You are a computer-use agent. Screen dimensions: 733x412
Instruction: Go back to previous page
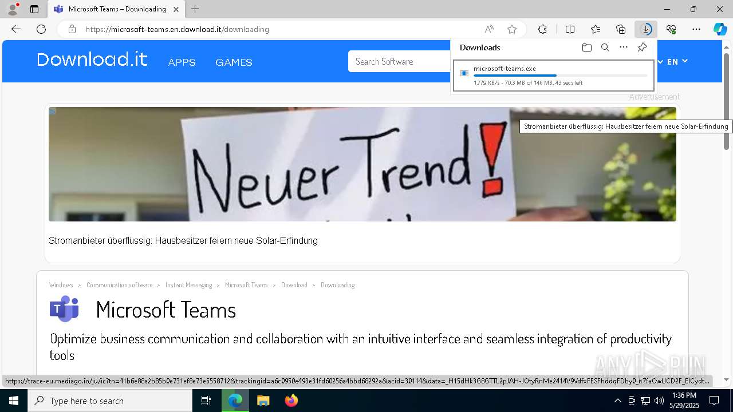click(x=16, y=29)
